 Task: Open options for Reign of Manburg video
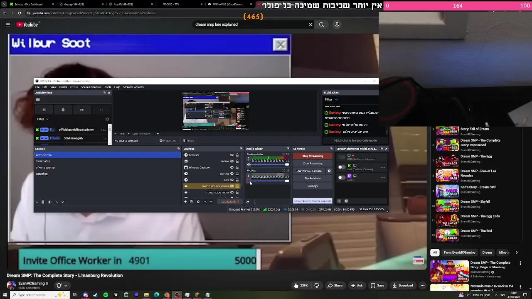click(520, 263)
